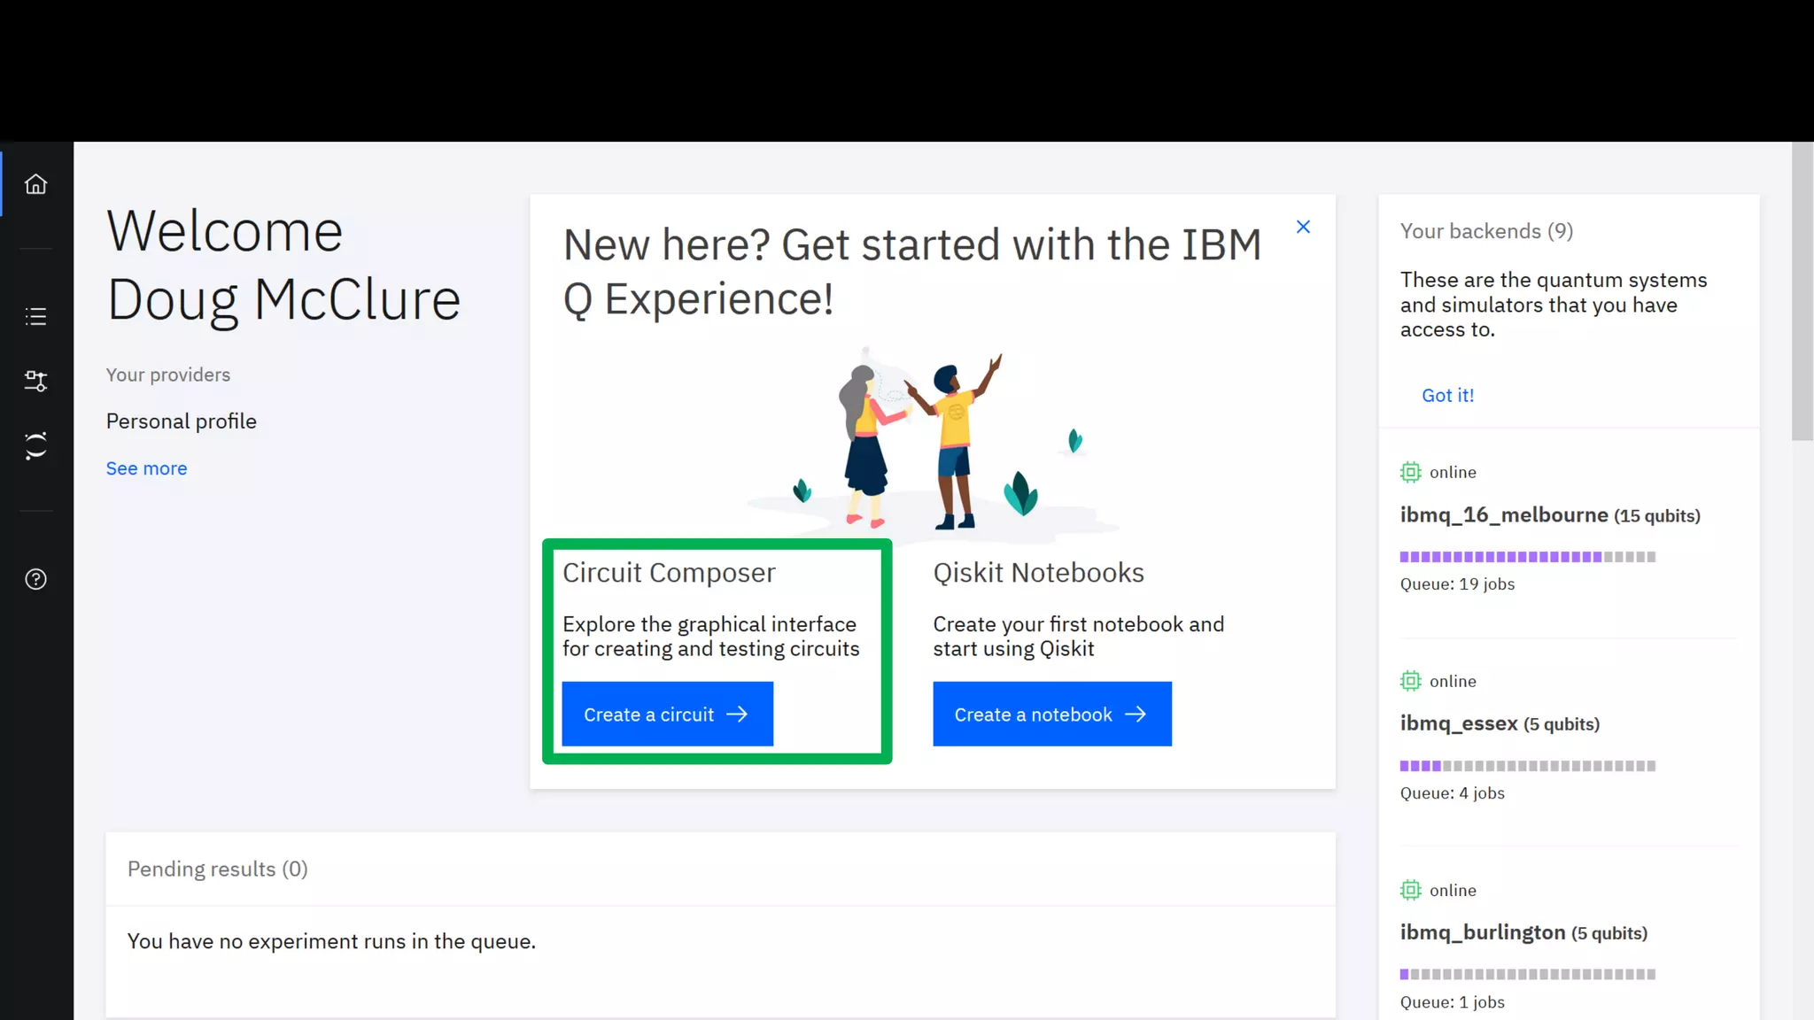Image resolution: width=1814 pixels, height=1020 pixels.
Task: Click the page's vertical scrollbar thumb
Action: tap(1802, 292)
